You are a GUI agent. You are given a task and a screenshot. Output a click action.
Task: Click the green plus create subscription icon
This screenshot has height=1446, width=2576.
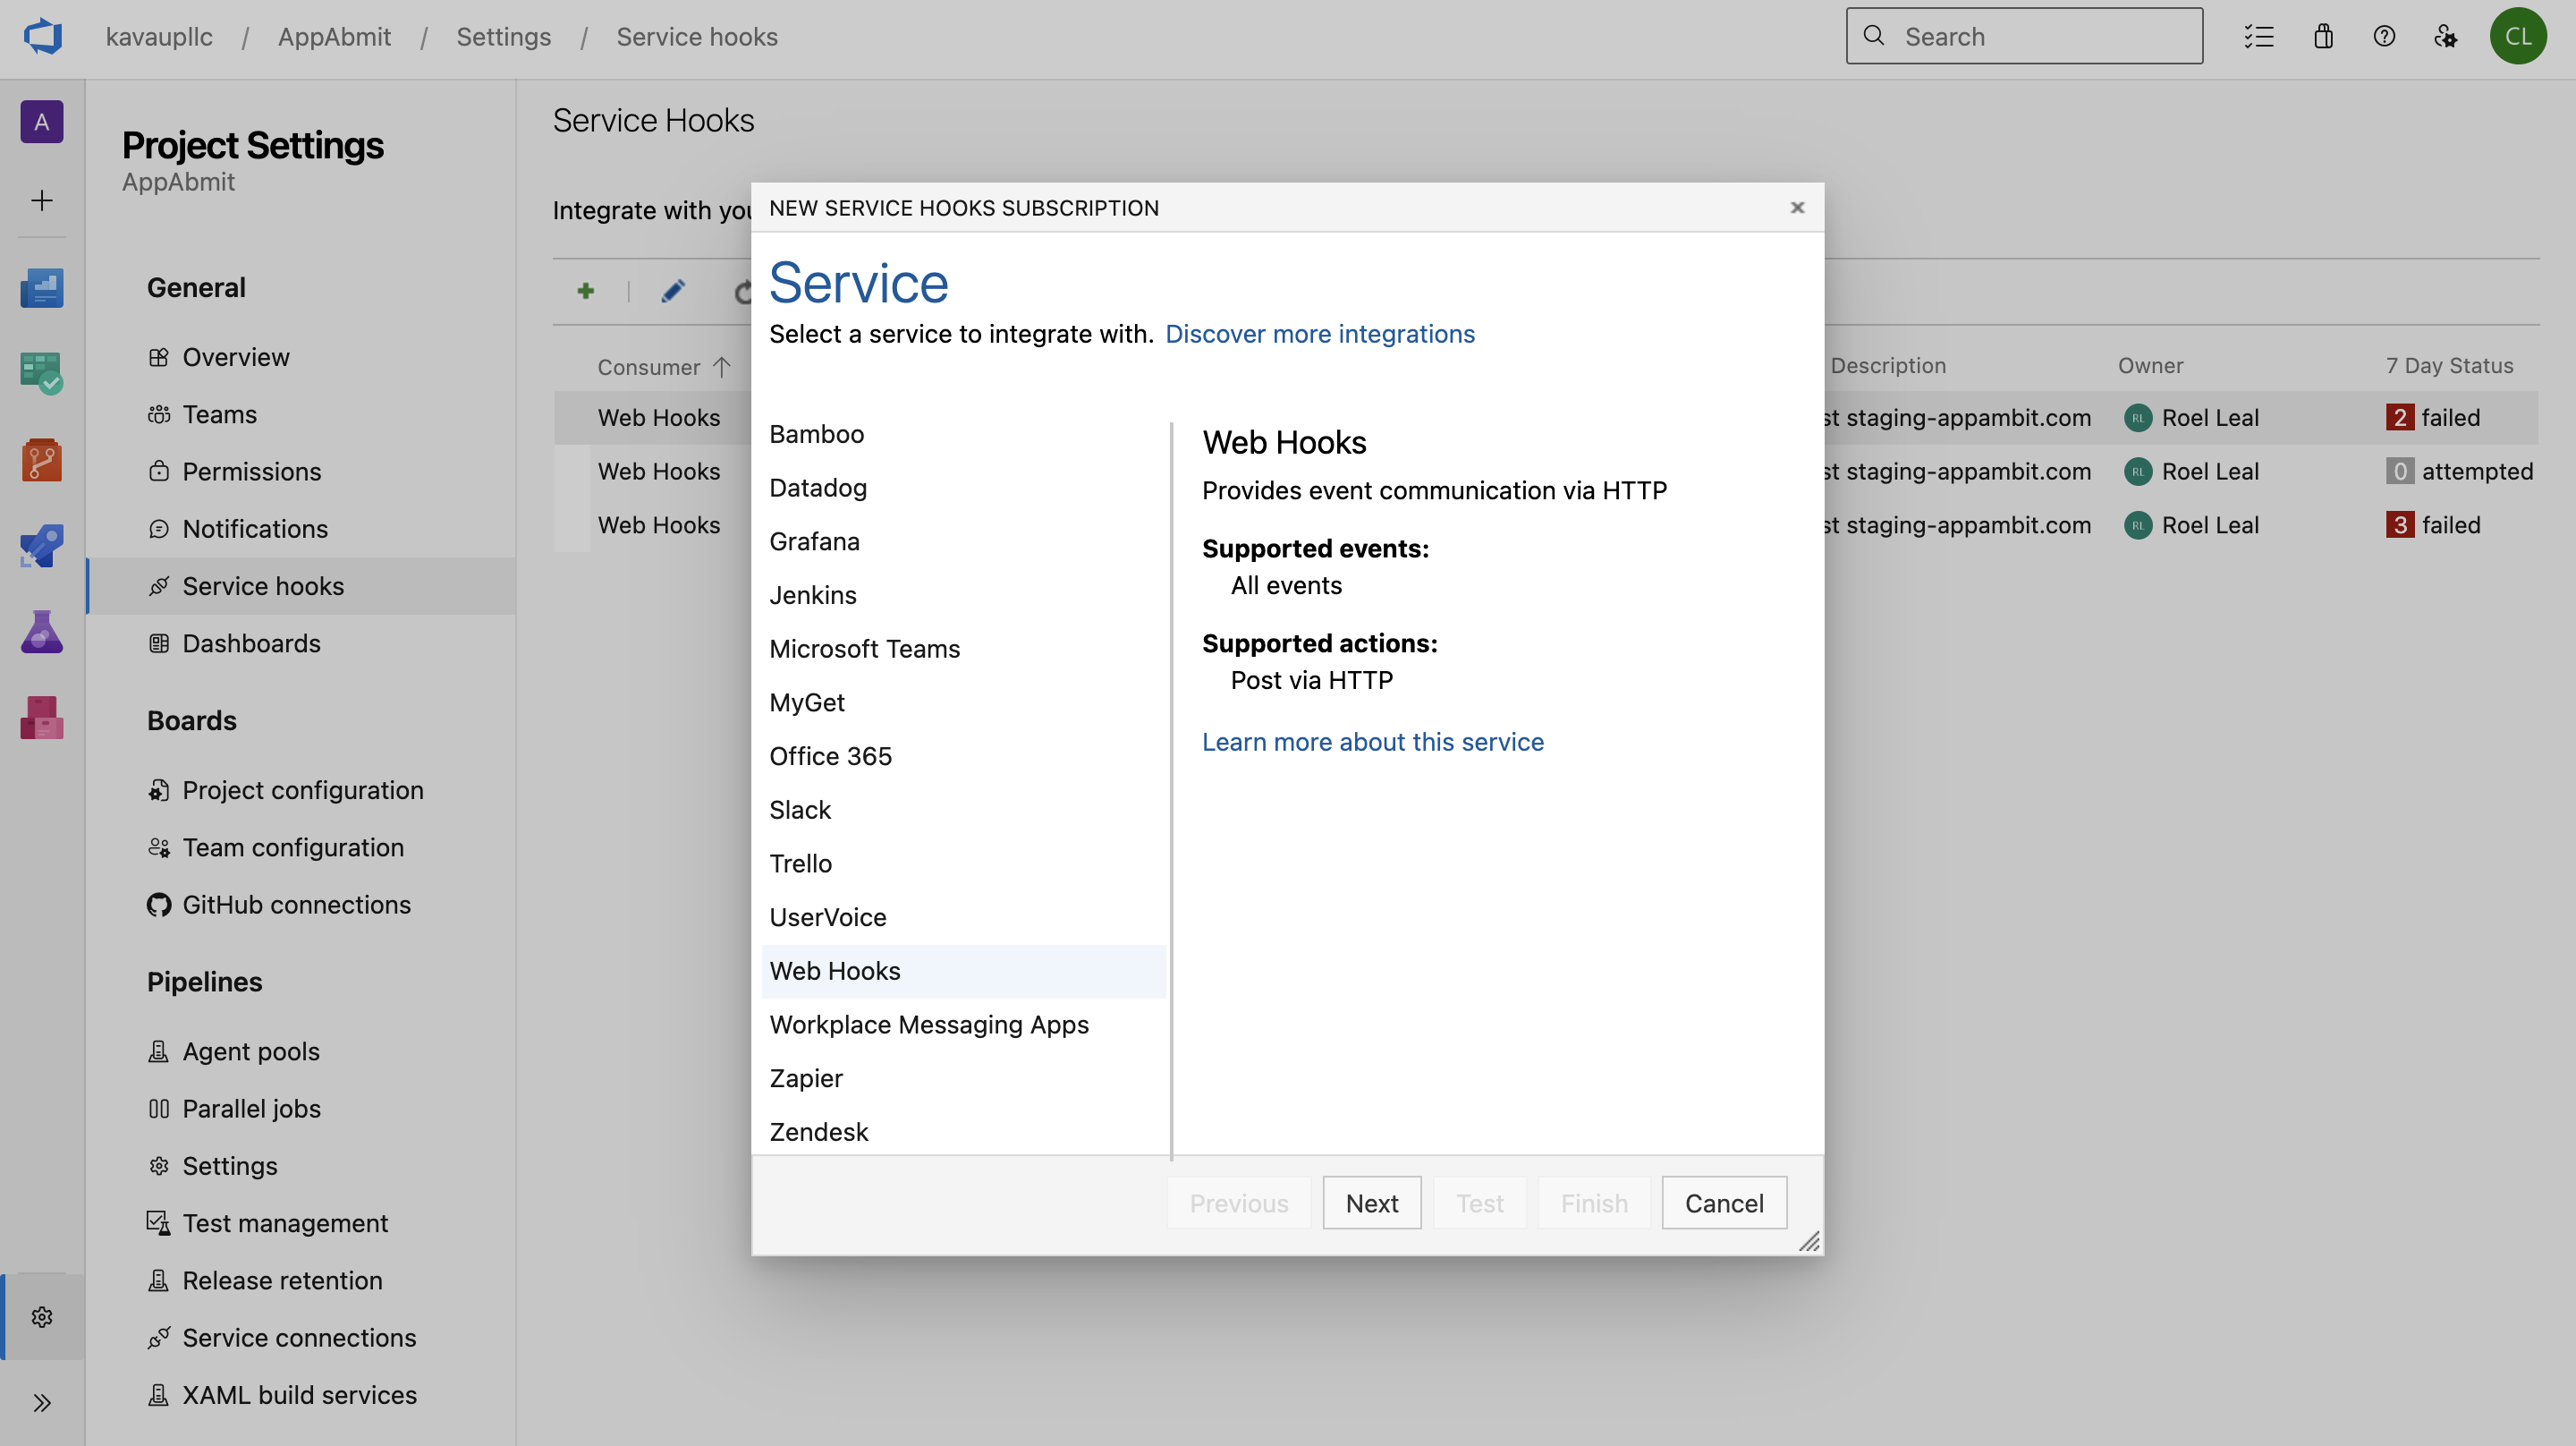(586, 291)
